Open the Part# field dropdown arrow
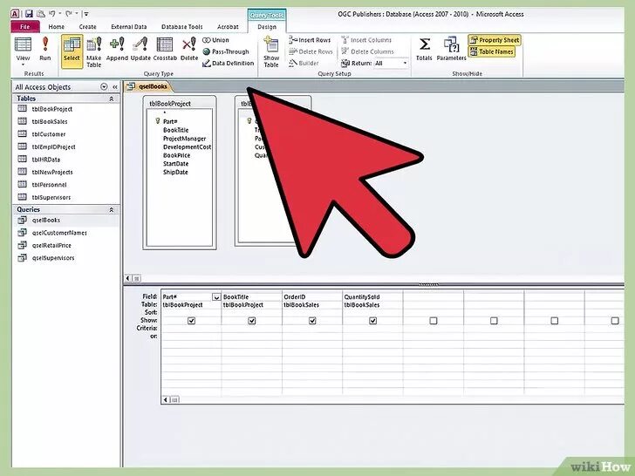 216,297
